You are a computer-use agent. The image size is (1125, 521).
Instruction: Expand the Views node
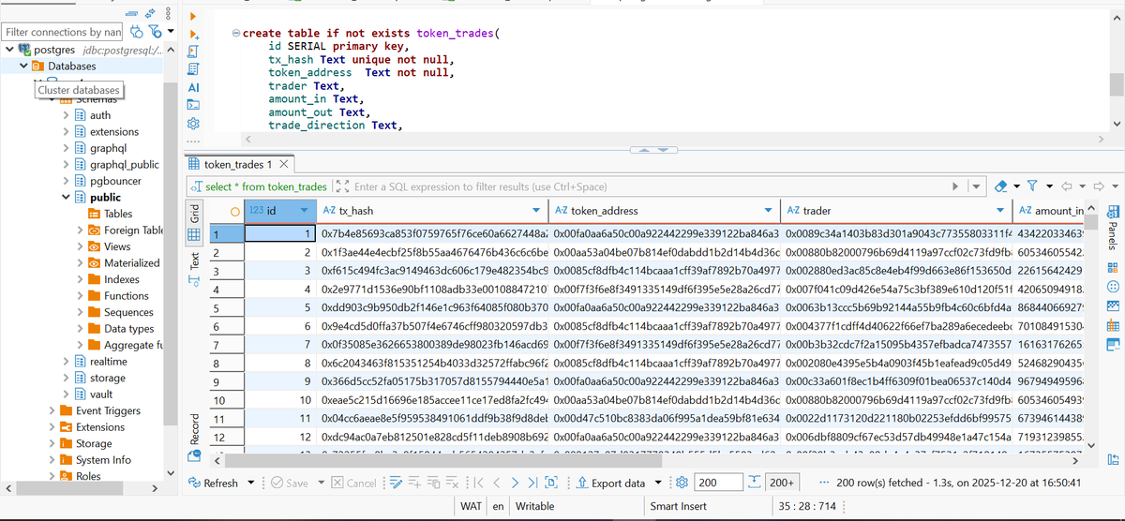(x=80, y=246)
